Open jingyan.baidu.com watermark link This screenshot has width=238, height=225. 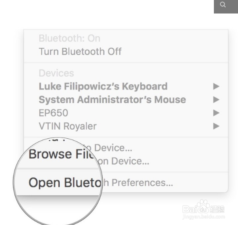[x=204, y=217]
